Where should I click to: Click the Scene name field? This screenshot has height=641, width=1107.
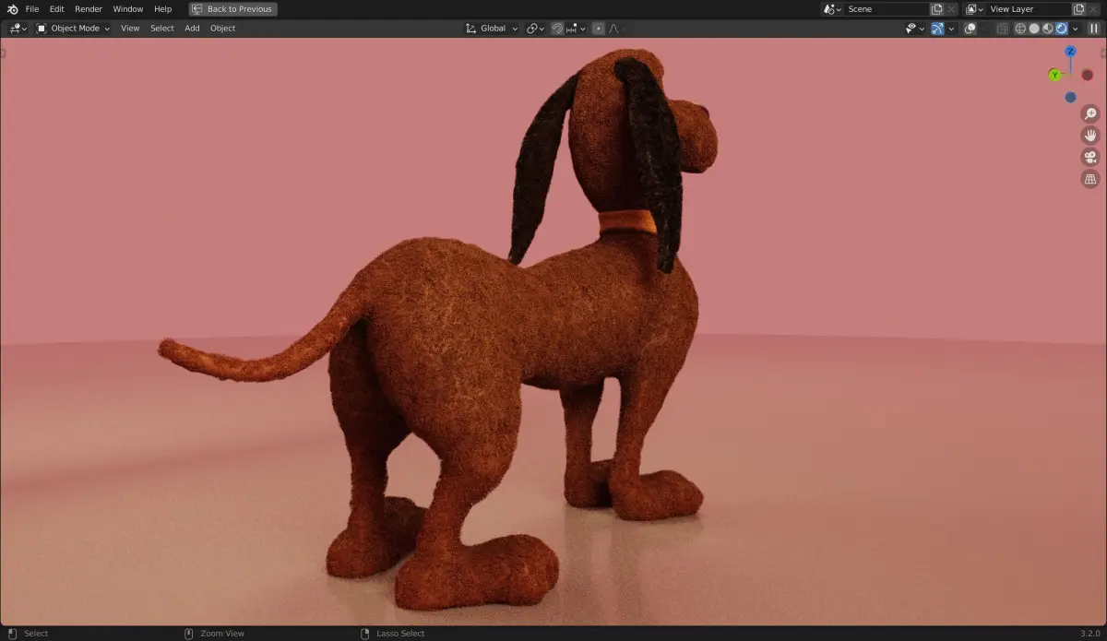[886, 9]
